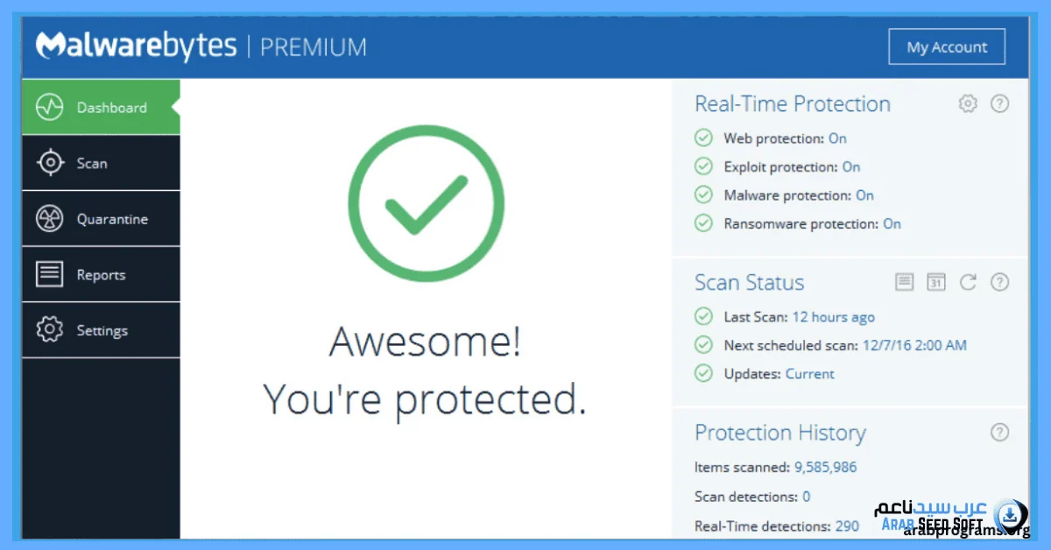Toggle Exploit protection off
Image resolution: width=1051 pixels, height=550 pixels.
pyautogui.click(x=850, y=166)
